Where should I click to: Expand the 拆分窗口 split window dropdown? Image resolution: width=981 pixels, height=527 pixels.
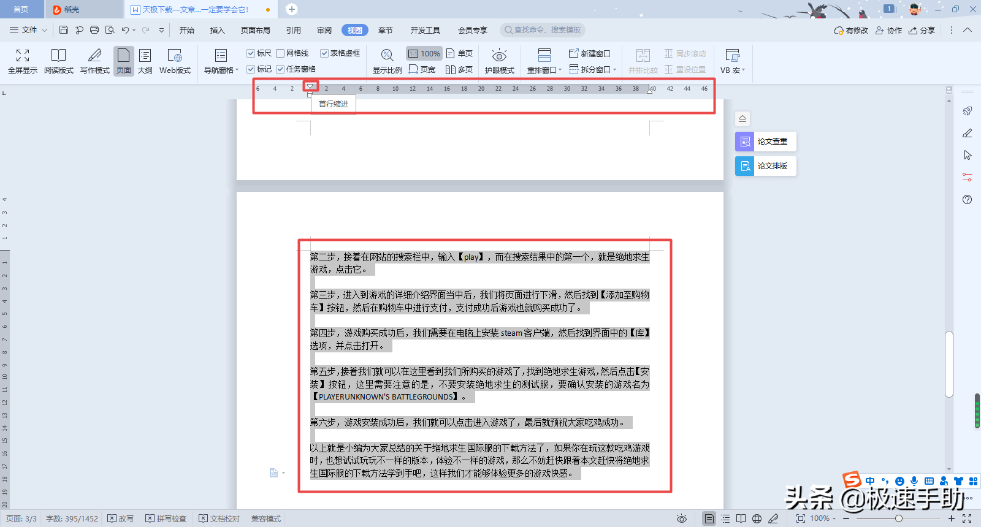pyautogui.click(x=614, y=69)
